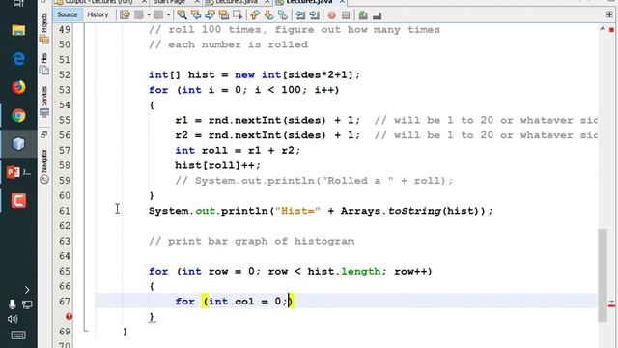Viewport: 618px width, 348px height.
Task: Click the restore window icon above Navigator
Action: 44,135
